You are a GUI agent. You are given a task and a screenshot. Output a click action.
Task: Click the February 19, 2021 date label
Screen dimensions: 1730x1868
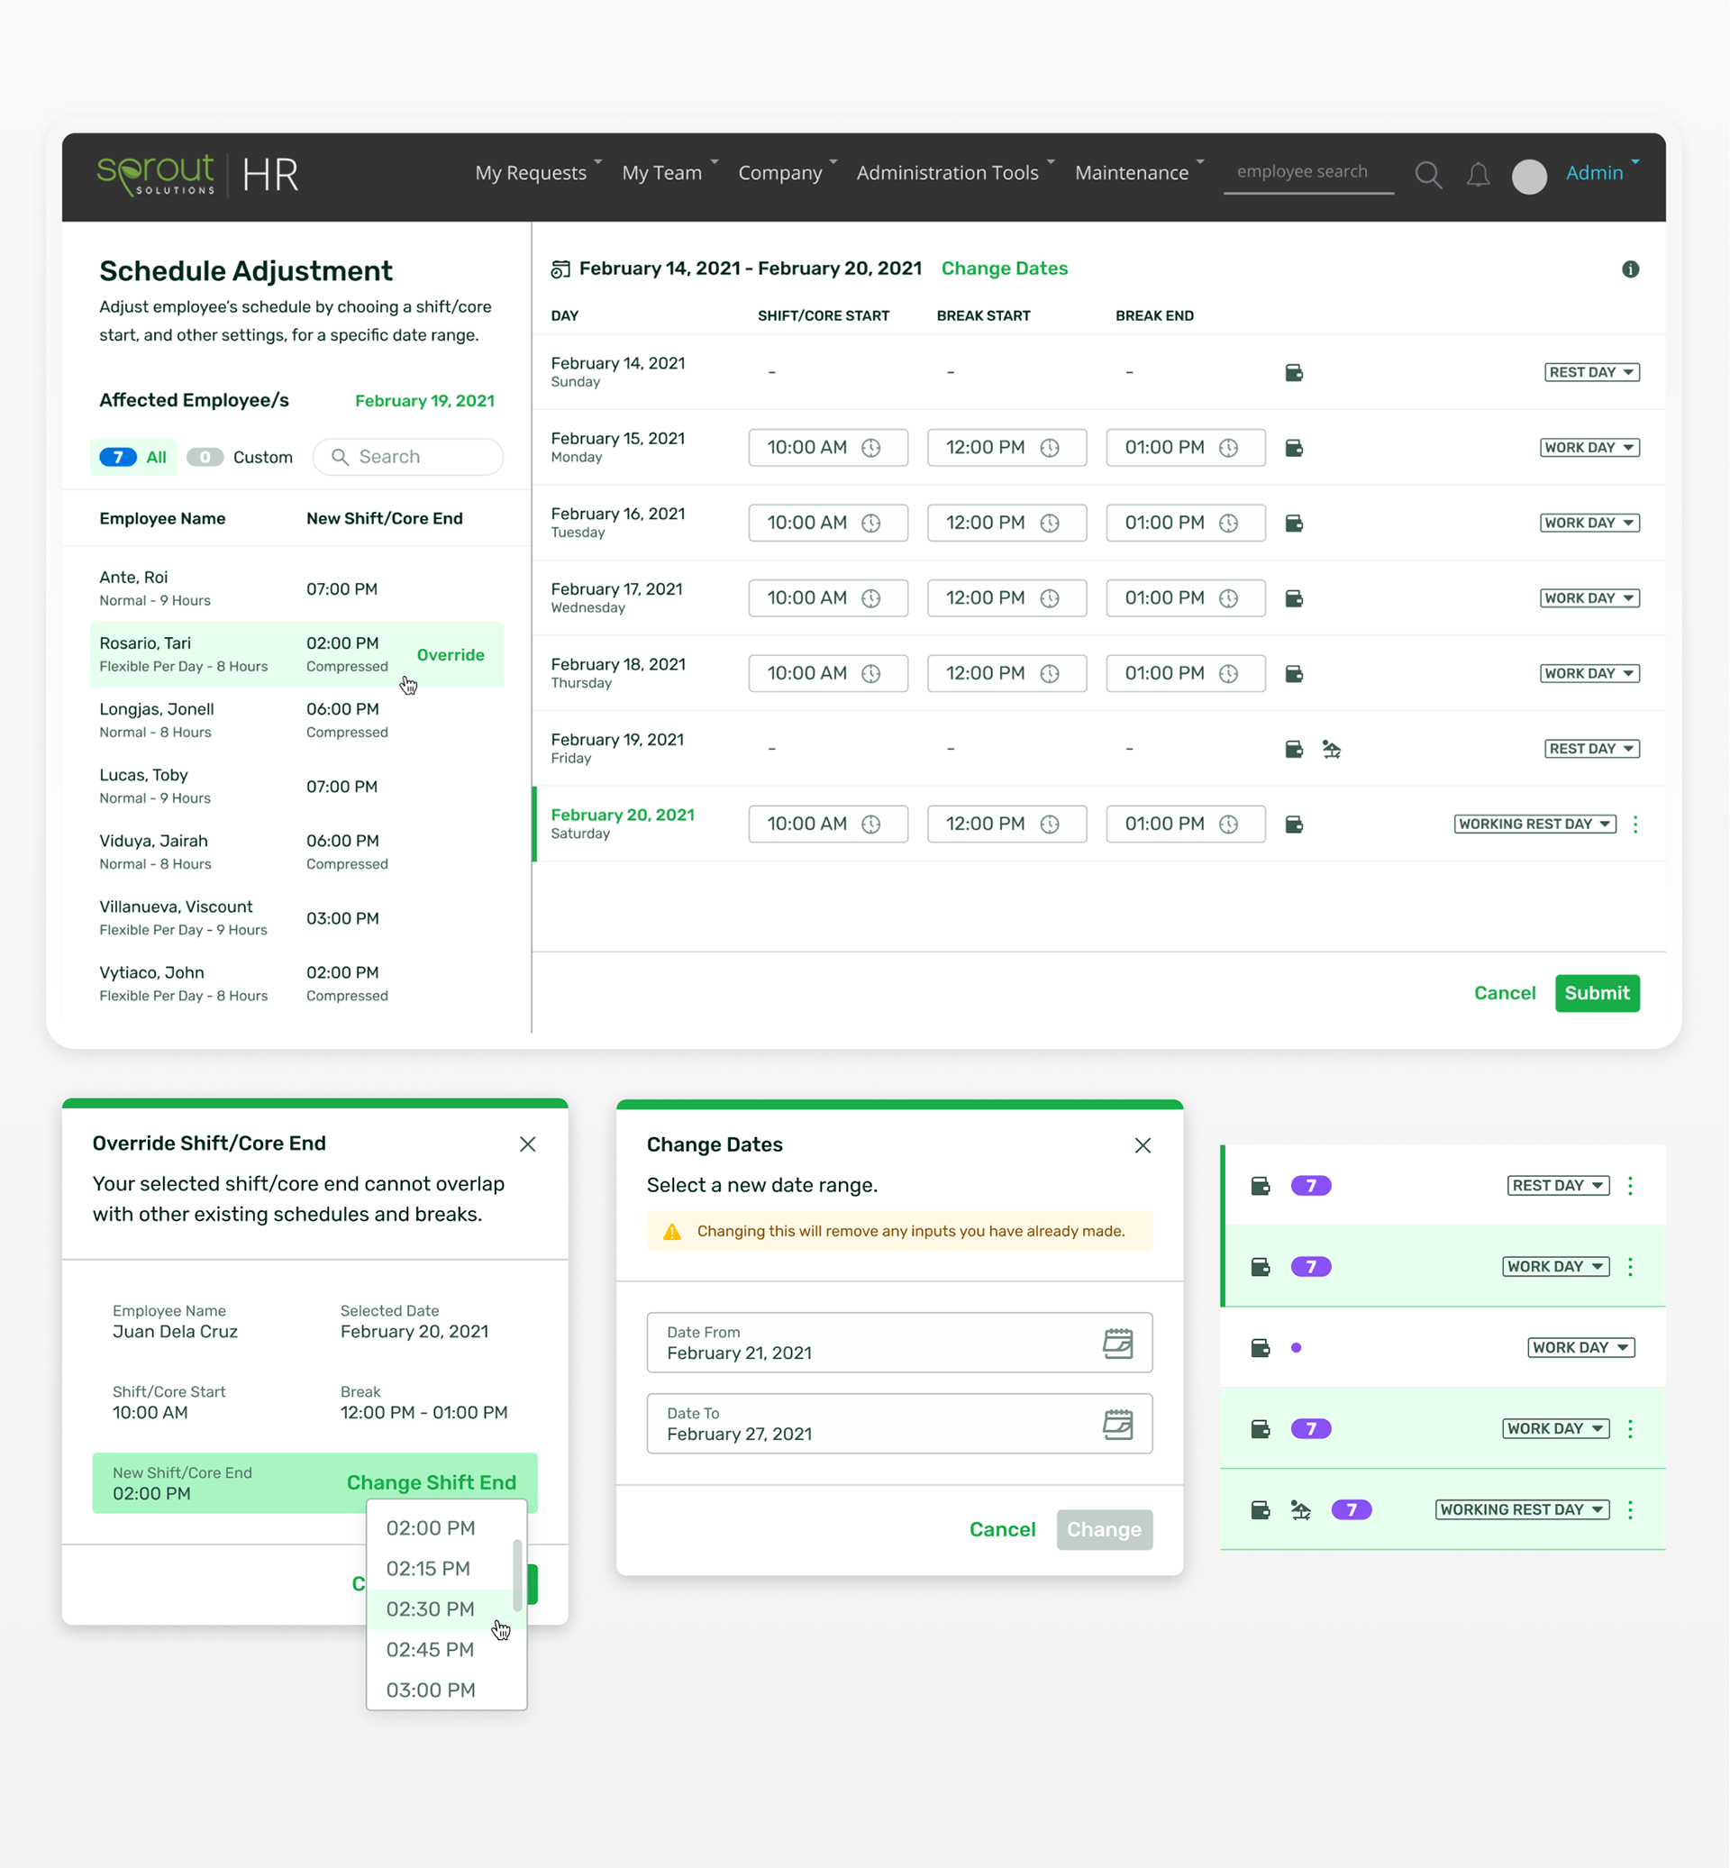[x=424, y=401]
